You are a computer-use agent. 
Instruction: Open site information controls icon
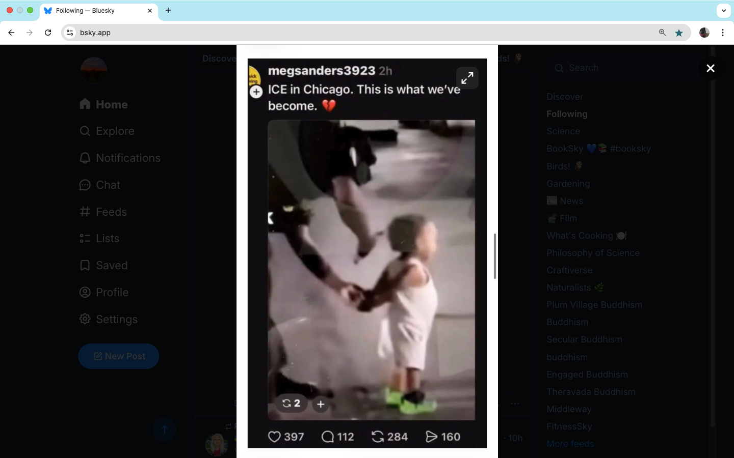(70, 33)
